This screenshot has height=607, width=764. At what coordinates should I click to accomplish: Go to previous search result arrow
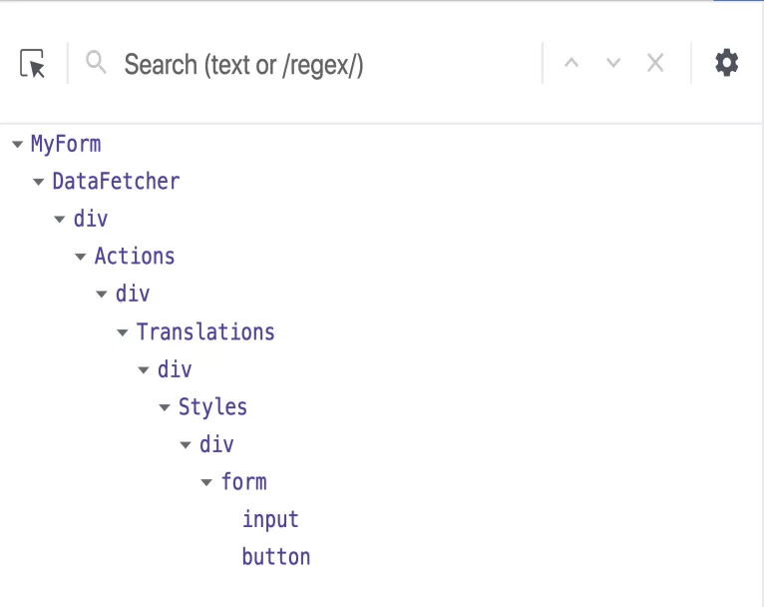tap(572, 64)
